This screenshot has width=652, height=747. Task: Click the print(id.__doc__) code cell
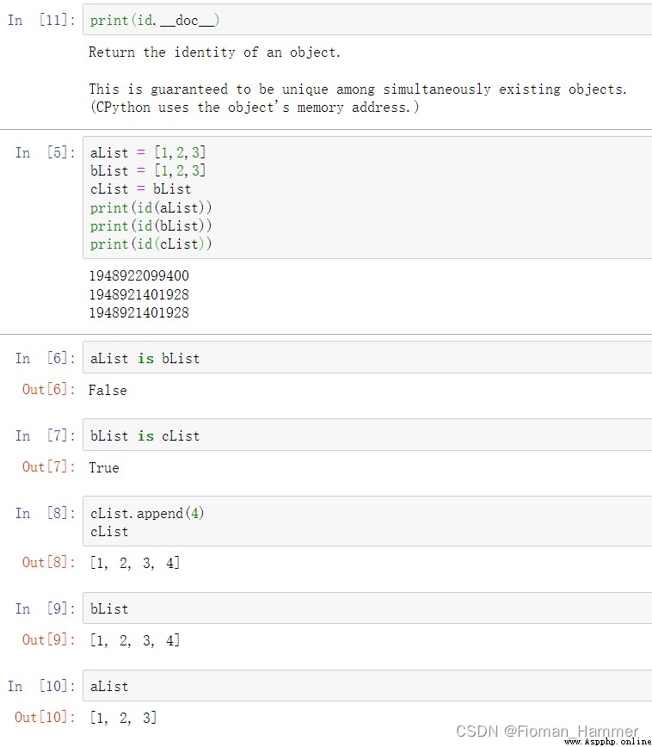[155, 20]
